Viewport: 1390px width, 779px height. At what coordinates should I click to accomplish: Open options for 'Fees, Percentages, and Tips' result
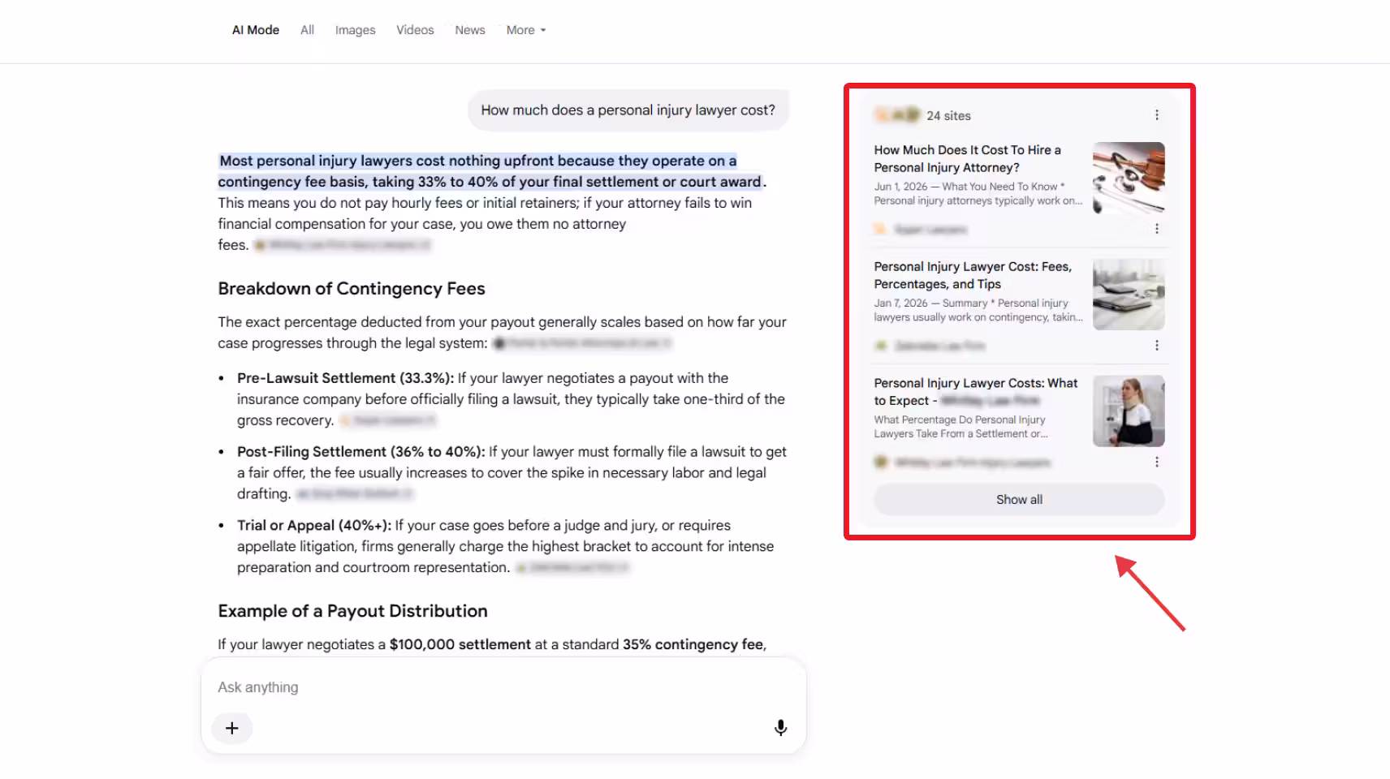[x=1157, y=346]
